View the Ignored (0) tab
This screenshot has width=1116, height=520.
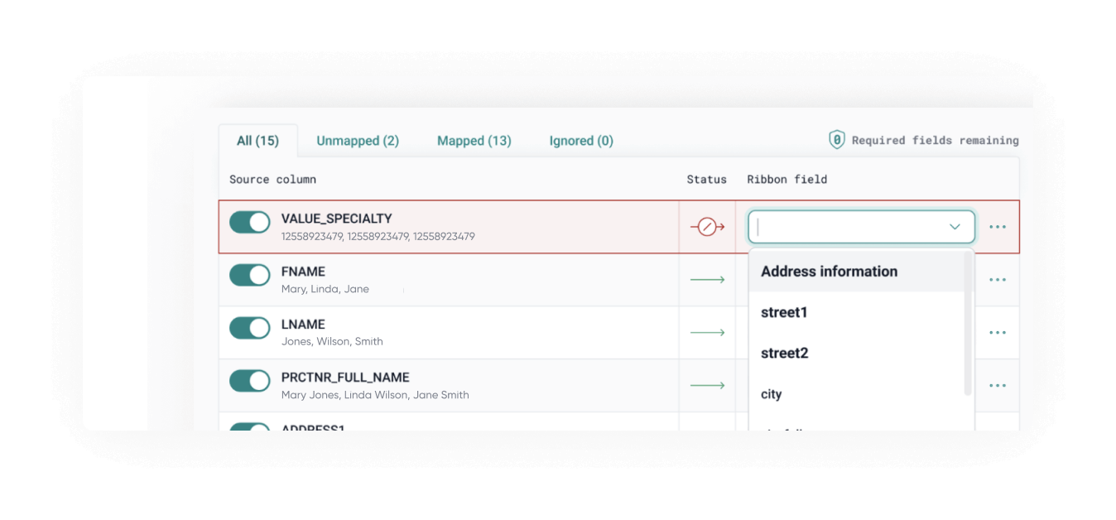[581, 141]
